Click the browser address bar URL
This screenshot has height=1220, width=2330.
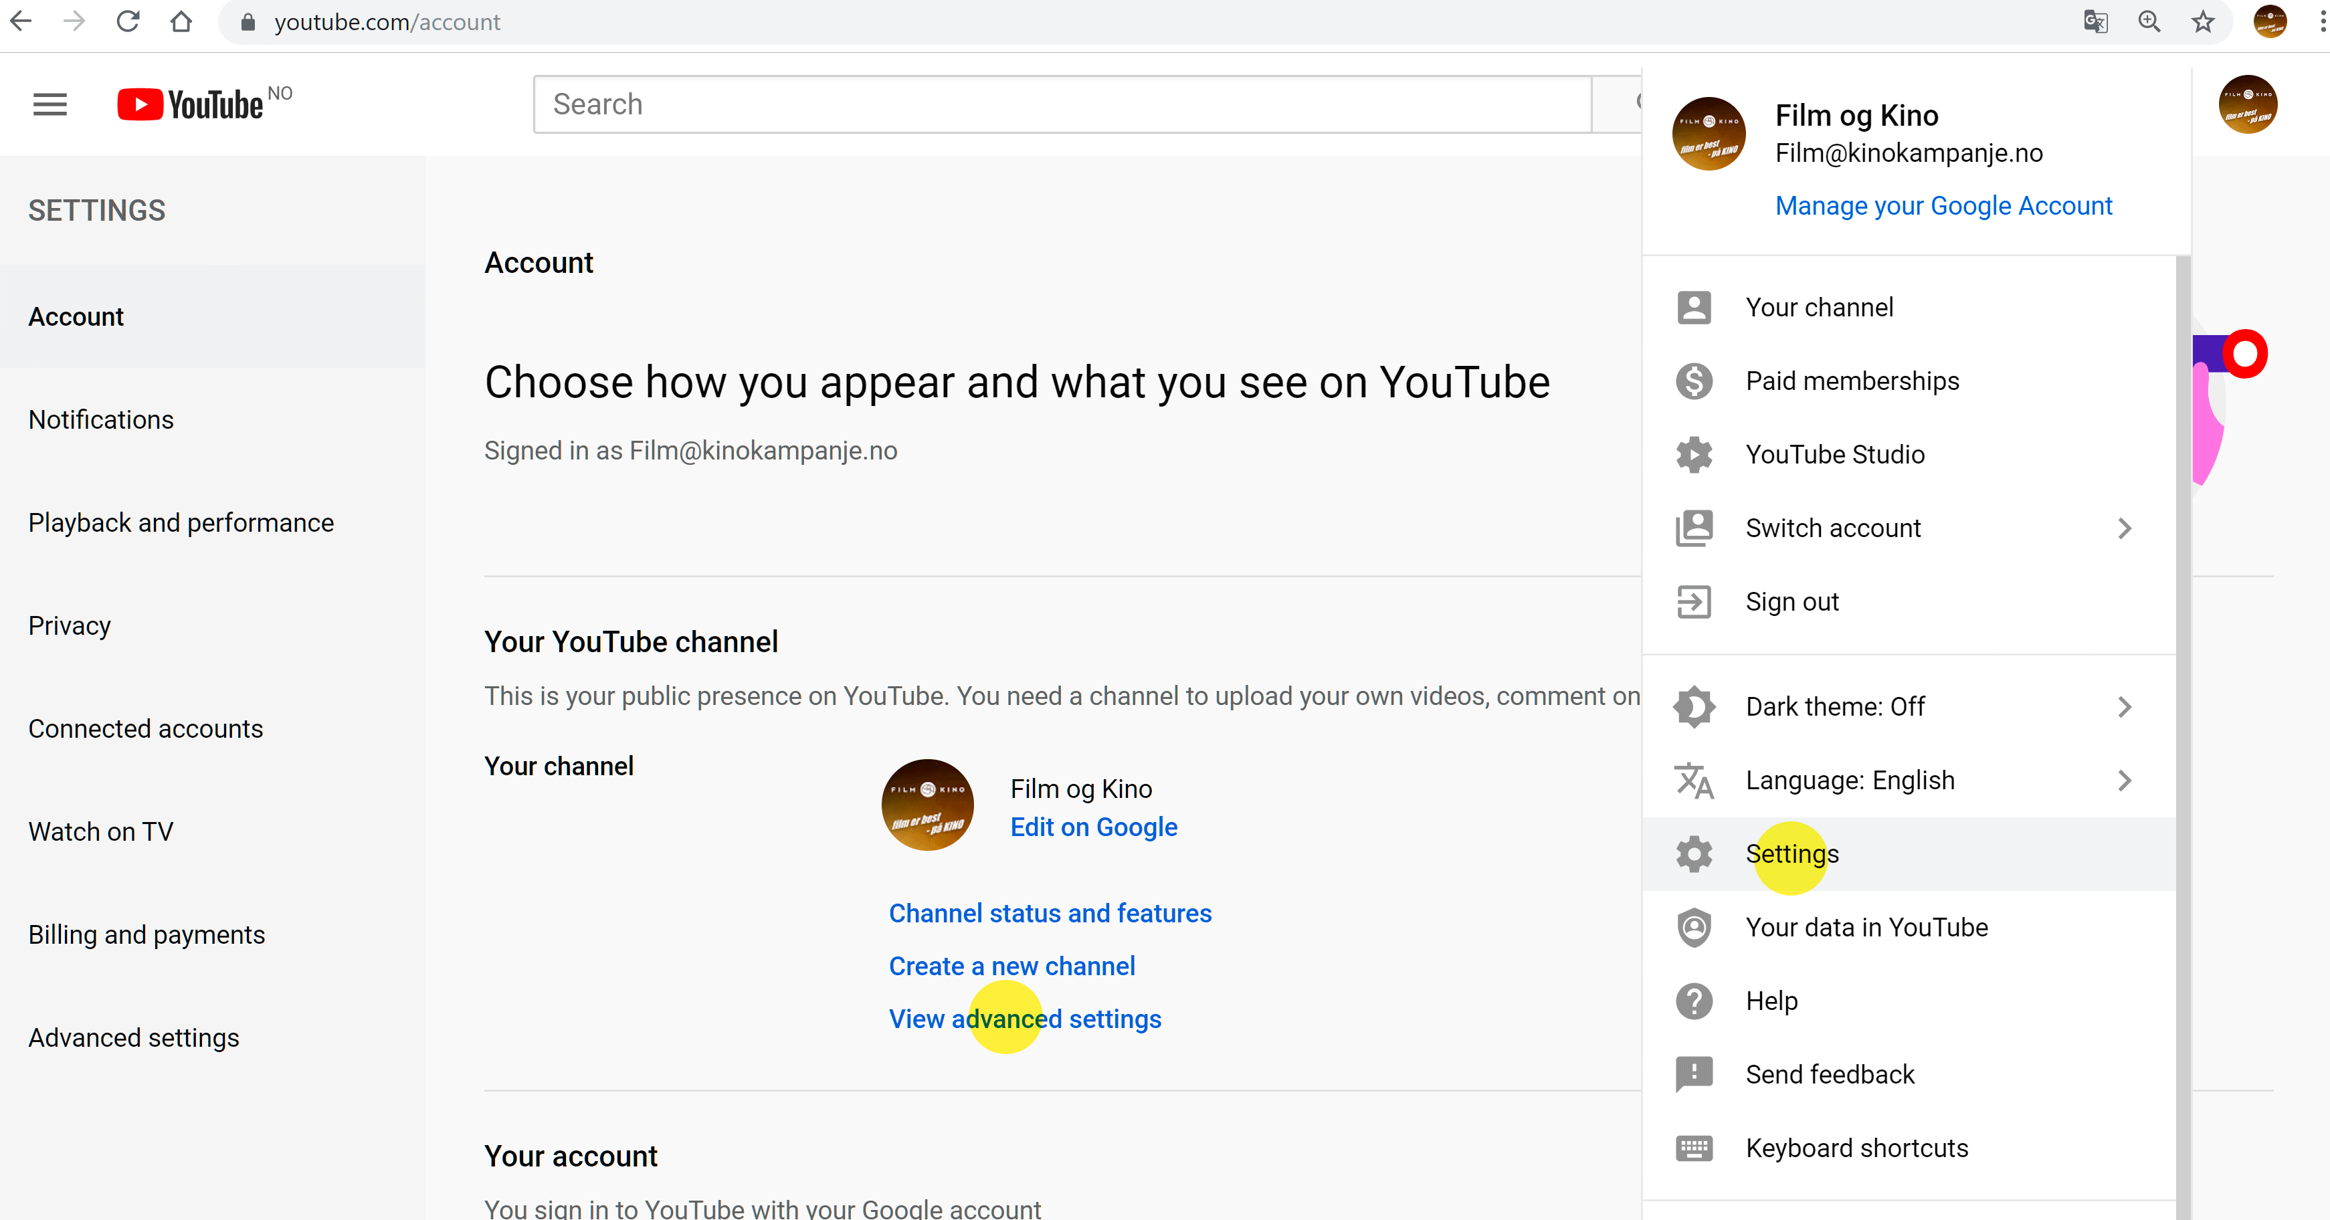pyautogui.click(x=387, y=21)
